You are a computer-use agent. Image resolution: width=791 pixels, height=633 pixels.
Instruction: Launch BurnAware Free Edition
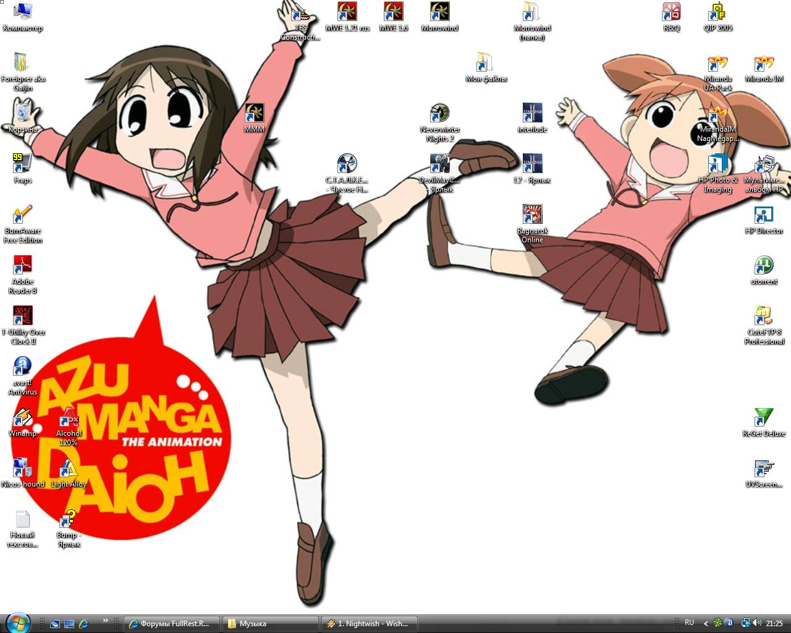(22, 224)
